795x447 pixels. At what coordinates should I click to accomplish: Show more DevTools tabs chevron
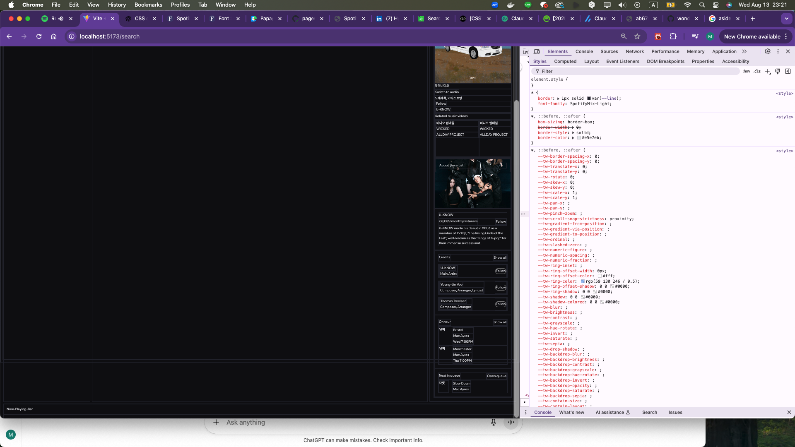tap(744, 51)
